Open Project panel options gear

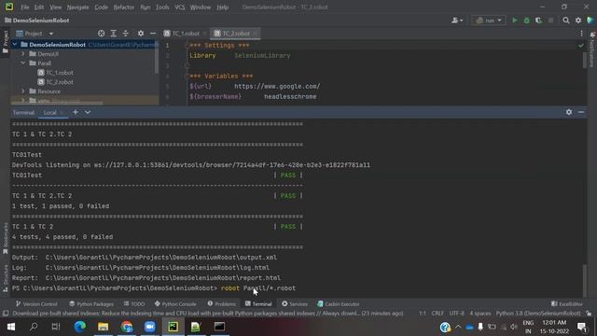pos(141,34)
